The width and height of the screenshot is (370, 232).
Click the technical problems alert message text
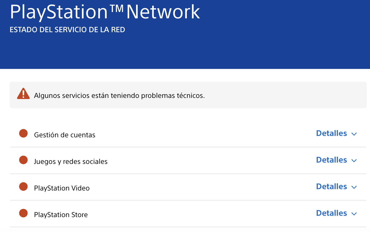(119, 96)
